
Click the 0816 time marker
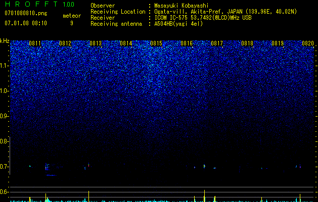187,43
